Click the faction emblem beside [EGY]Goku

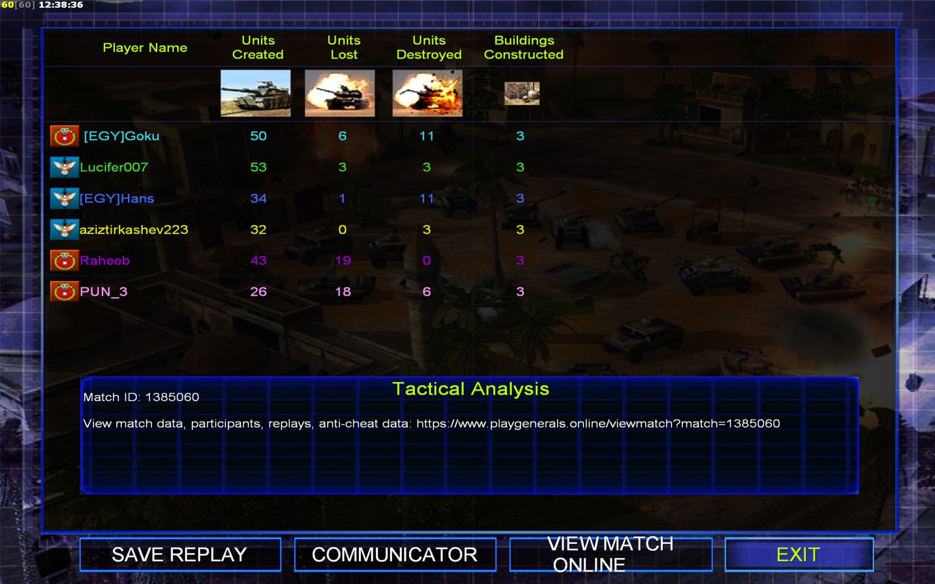(64, 136)
